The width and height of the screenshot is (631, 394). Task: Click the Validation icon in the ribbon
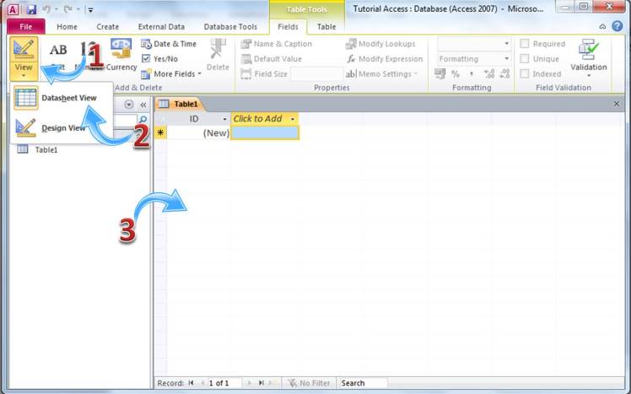(588, 56)
